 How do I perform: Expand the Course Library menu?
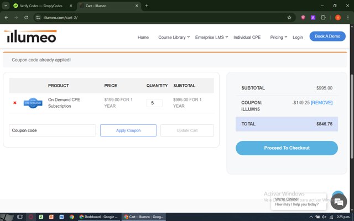(174, 38)
